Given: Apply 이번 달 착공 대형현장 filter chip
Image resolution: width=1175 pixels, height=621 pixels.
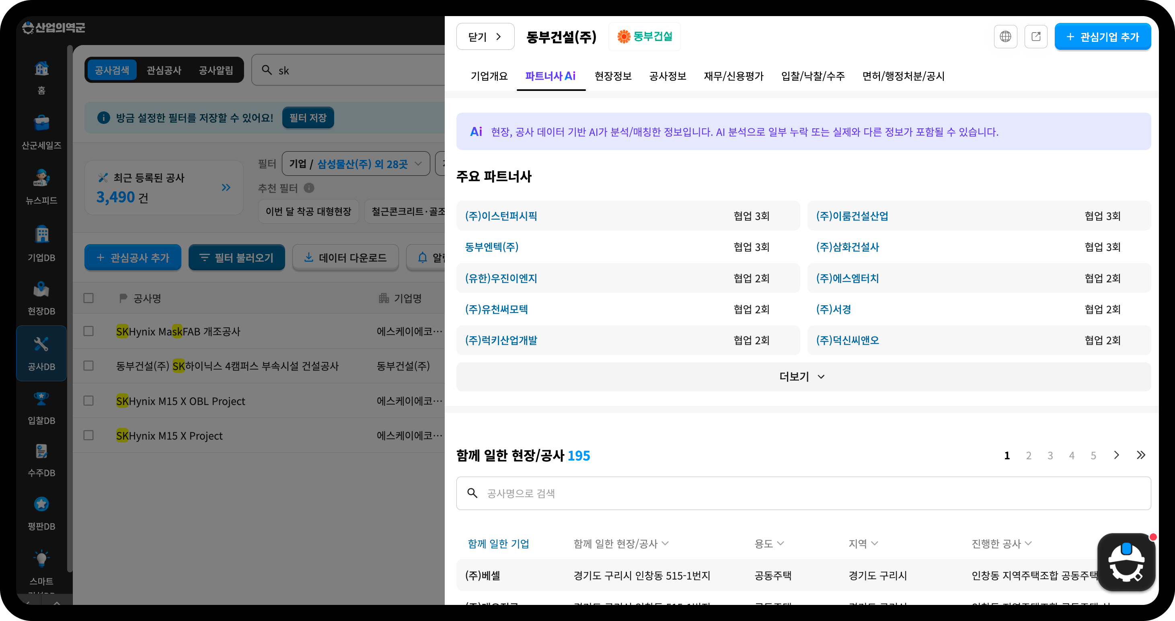Looking at the screenshot, I should (308, 211).
